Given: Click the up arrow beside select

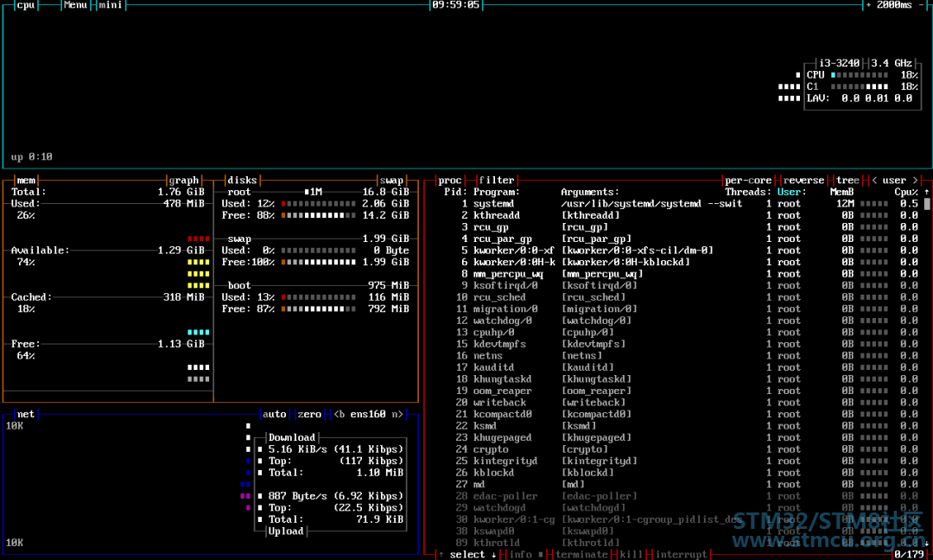Looking at the screenshot, I should [x=441, y=554].
